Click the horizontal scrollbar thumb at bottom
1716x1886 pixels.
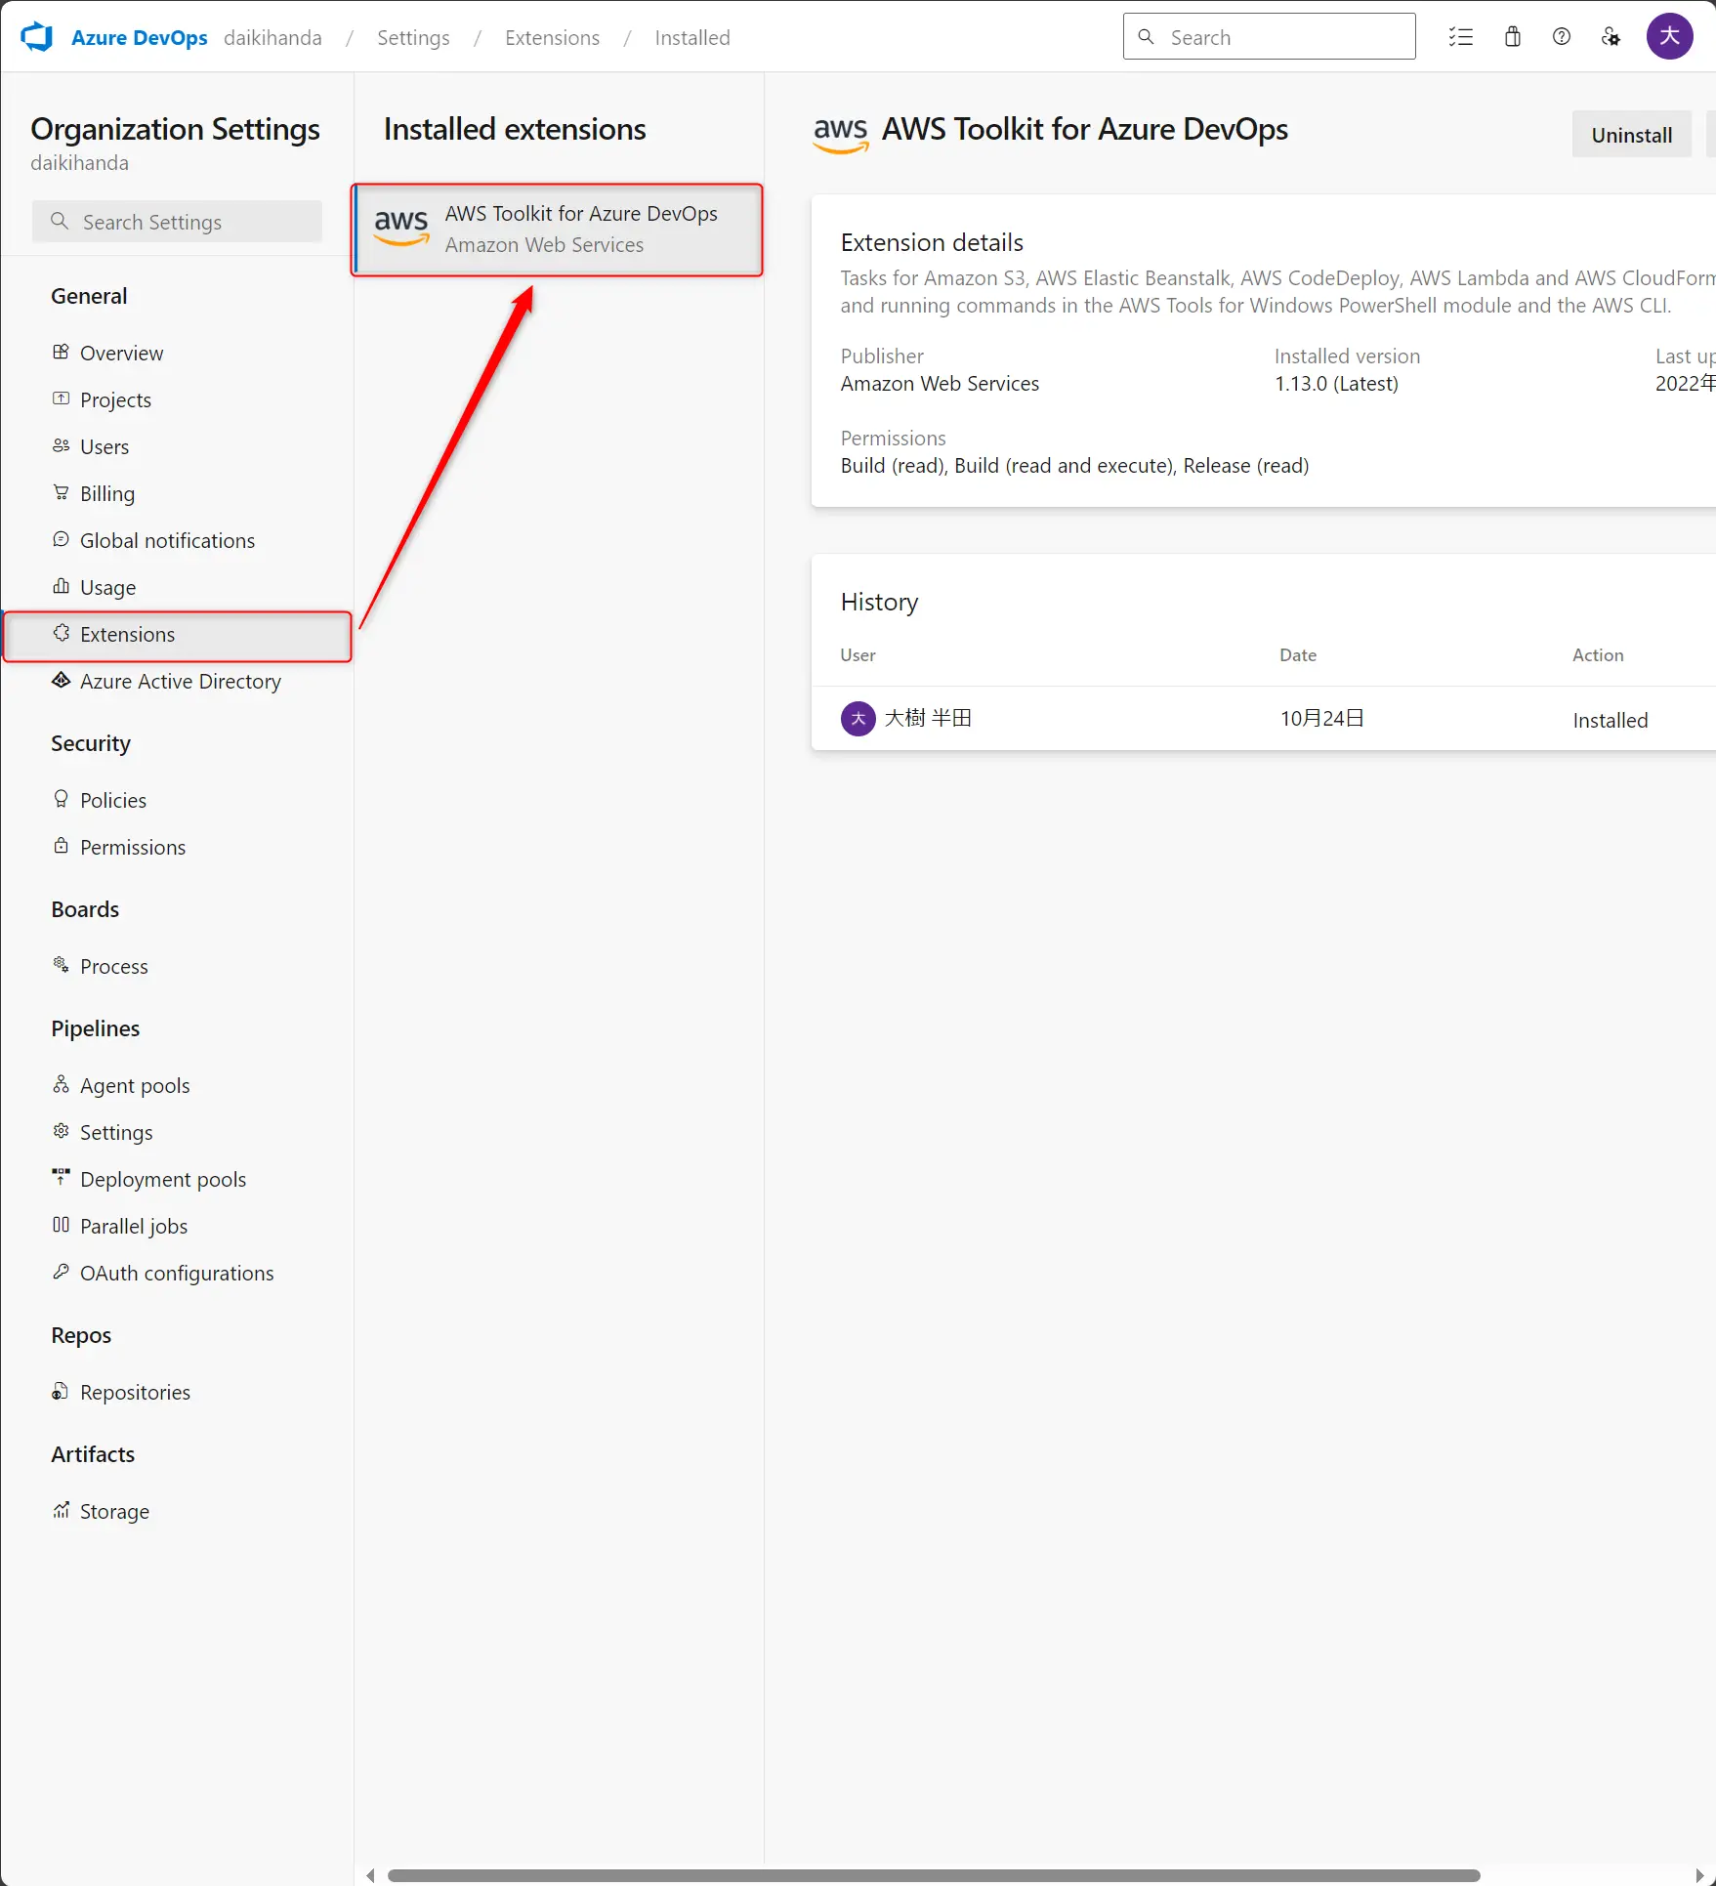tap(934, 1875)
